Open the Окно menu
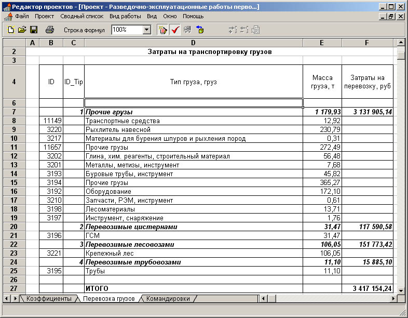This screenshot has width=408, height=318. 170,17
